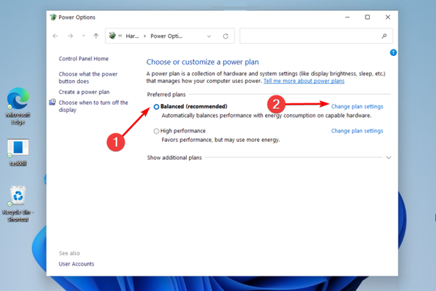Screen dimensions: 436x291
Task: Select the Balanced (recommended) power plan
Action: click(156, 107)
